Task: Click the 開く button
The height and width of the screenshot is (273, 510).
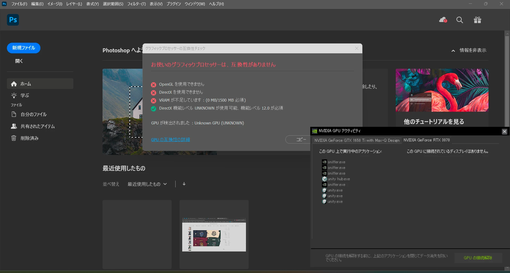Action: [19, 61]
